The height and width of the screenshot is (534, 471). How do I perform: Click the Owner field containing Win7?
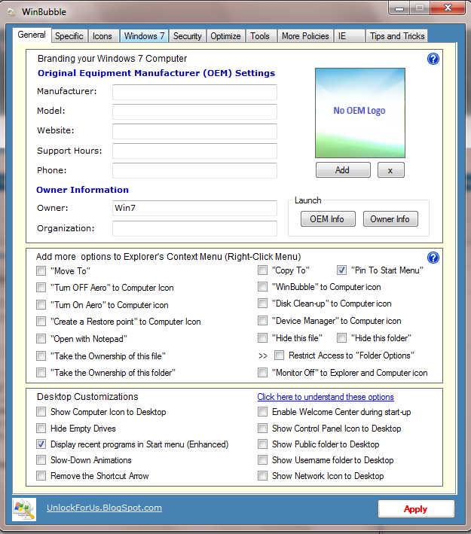194,208
